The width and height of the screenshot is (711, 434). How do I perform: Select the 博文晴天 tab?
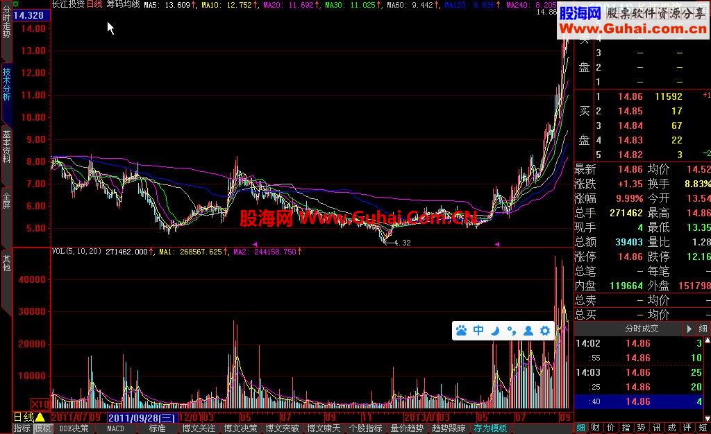[x=324, y=428]
